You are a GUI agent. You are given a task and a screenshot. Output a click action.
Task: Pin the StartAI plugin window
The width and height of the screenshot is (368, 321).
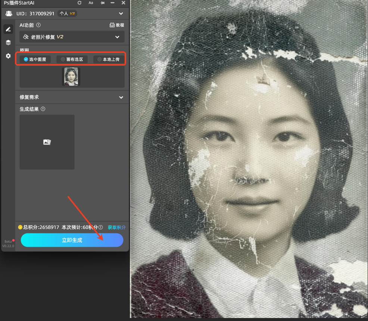click(102, 3)
